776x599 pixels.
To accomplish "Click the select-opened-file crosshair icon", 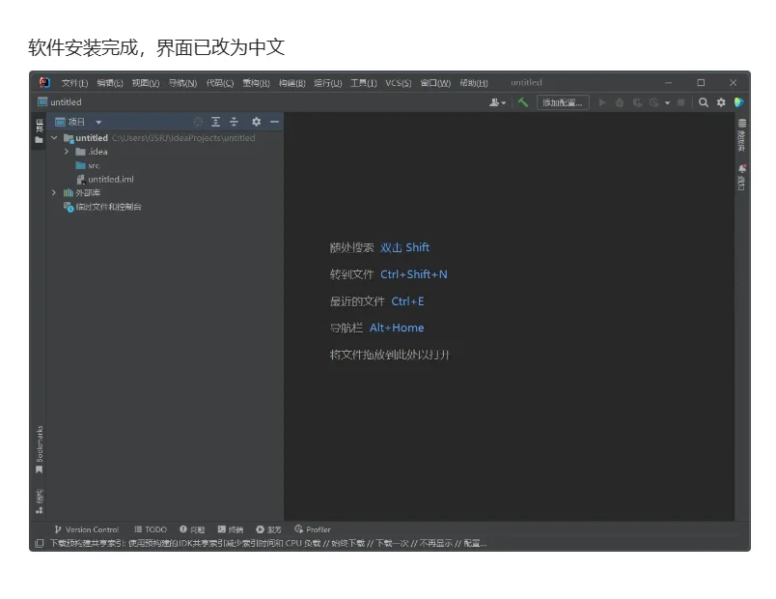I will click(198, 122).
